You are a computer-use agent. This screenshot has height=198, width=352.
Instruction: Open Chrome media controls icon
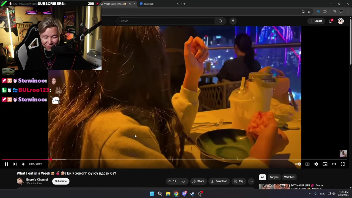pos(335,12)
